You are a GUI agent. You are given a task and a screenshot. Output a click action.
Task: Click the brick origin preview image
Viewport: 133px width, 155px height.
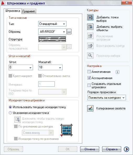click(x=66, y=130)
